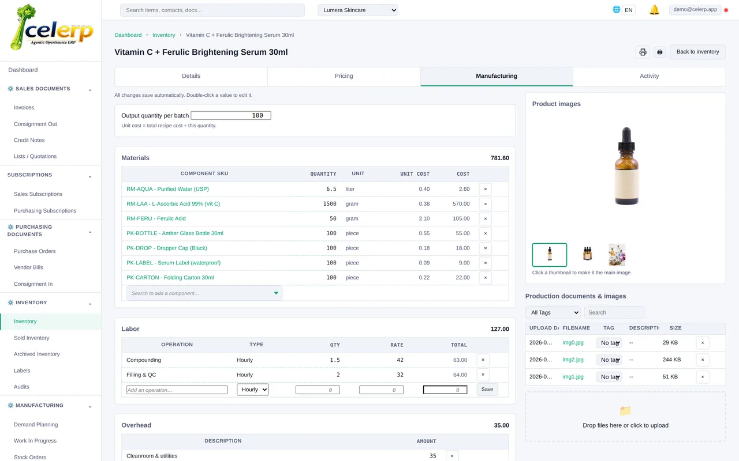Screen dimensions: 739x461
Task: Open Purchase Orders in the sidebar
Action: pyautogui.click(x=35, y=251)
